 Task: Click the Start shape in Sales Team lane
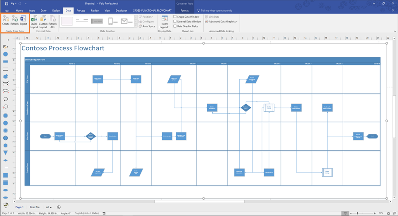pos(45,136)
